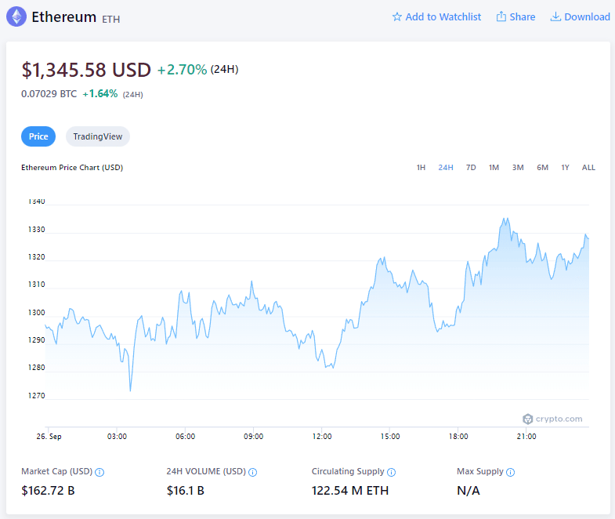Click the Ethereum logo icon

tap(16, 16)
